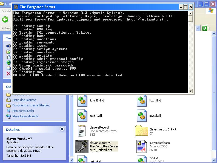
Task: Click the Explorer window folder title icon
Action: pos(2,4)
